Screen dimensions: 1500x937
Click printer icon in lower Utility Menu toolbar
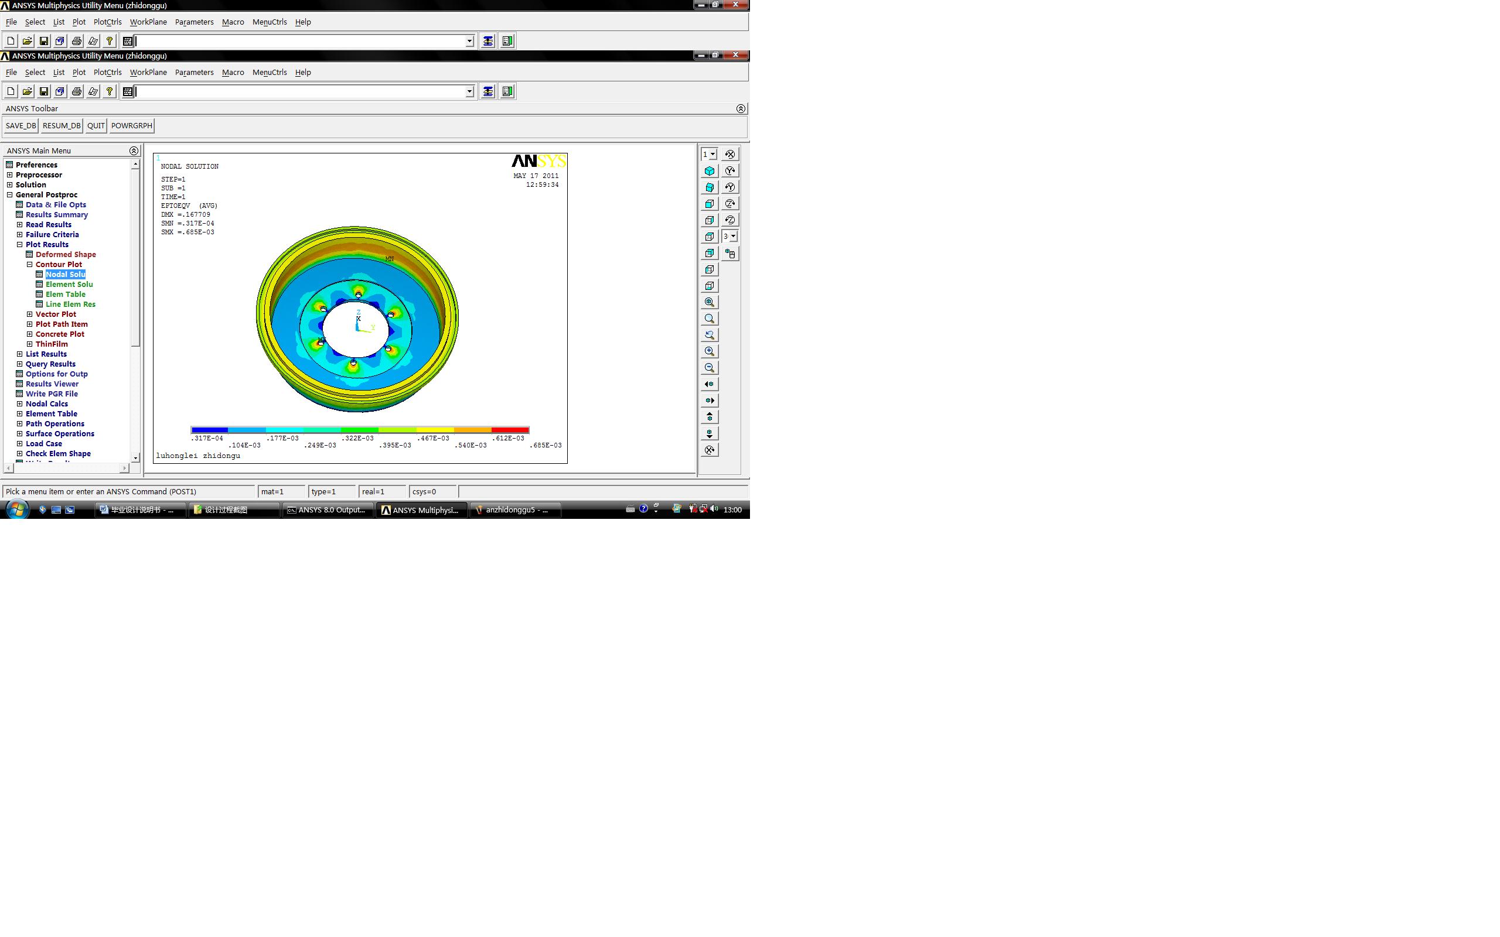pyautogui.click(x=76, y=92)
